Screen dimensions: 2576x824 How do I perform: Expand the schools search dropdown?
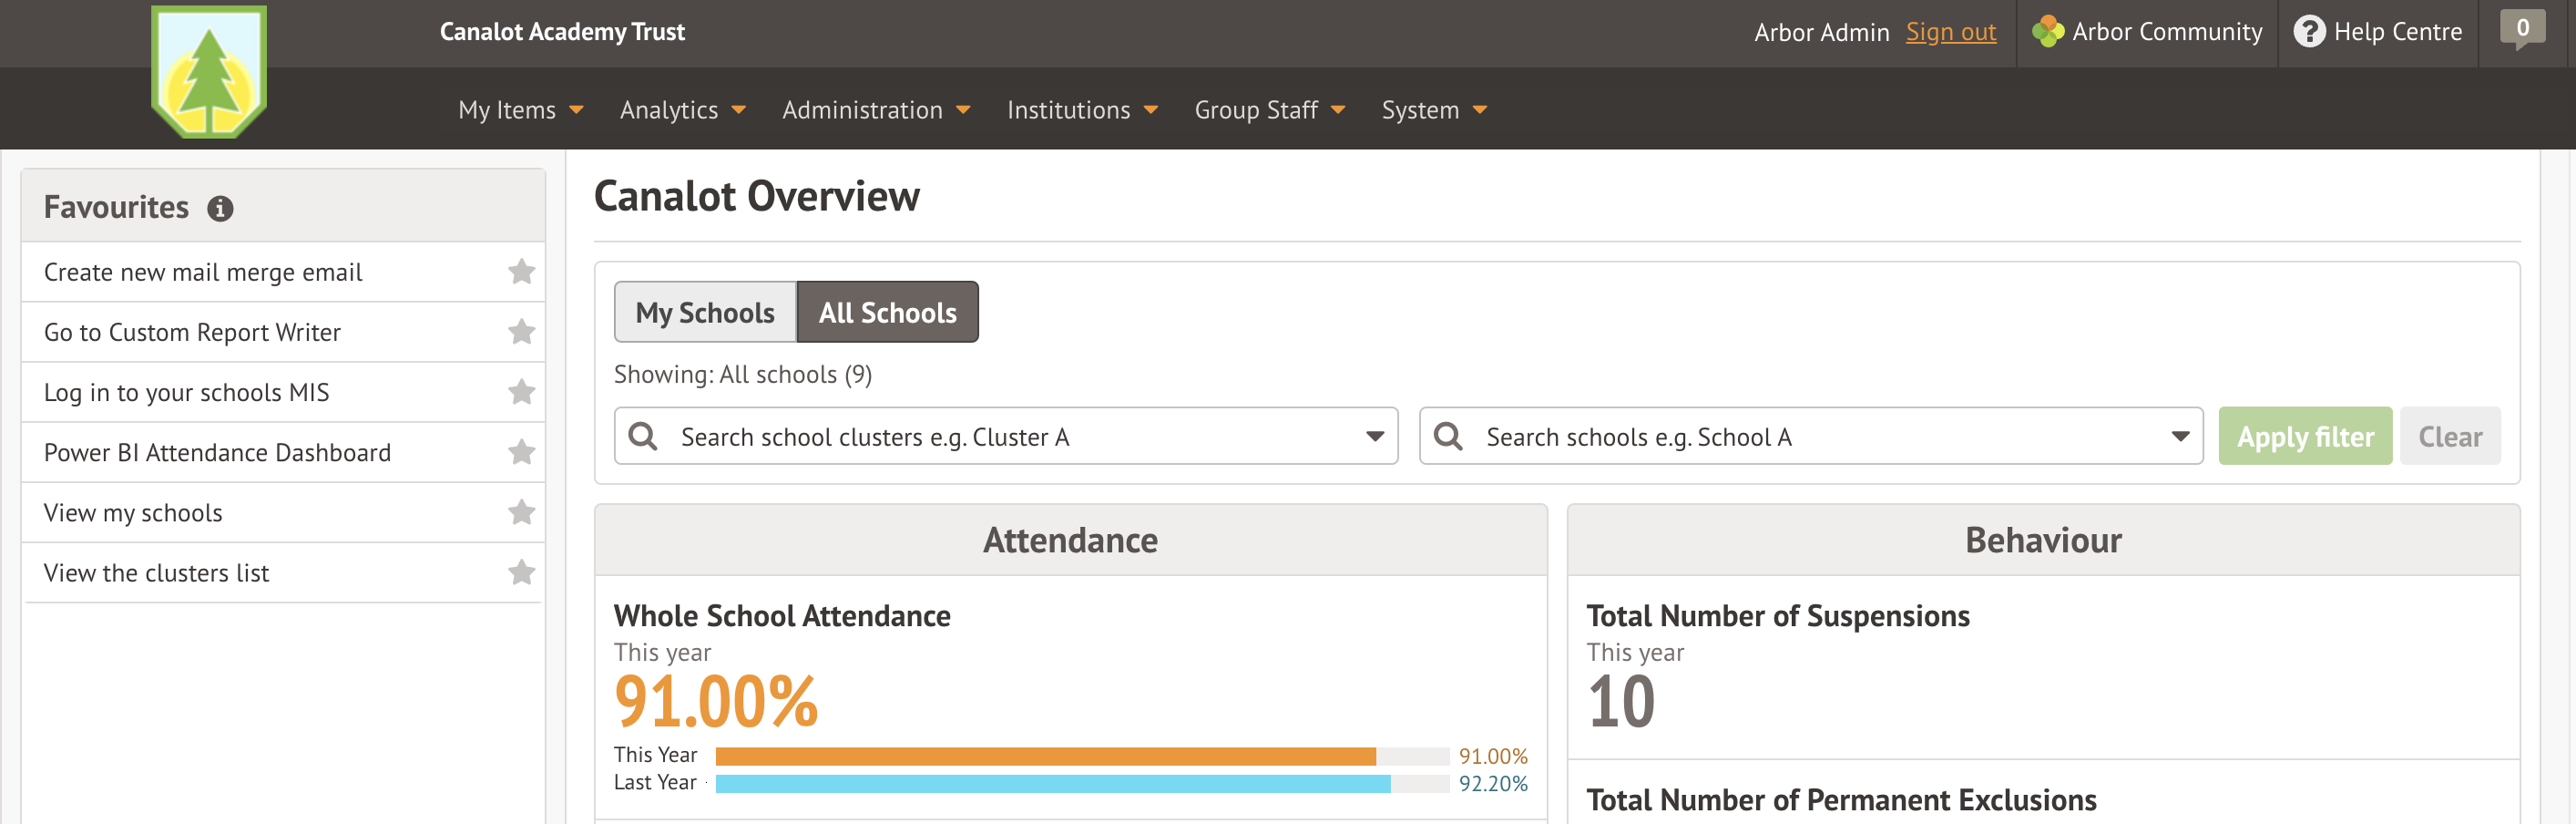(2181, 436)
